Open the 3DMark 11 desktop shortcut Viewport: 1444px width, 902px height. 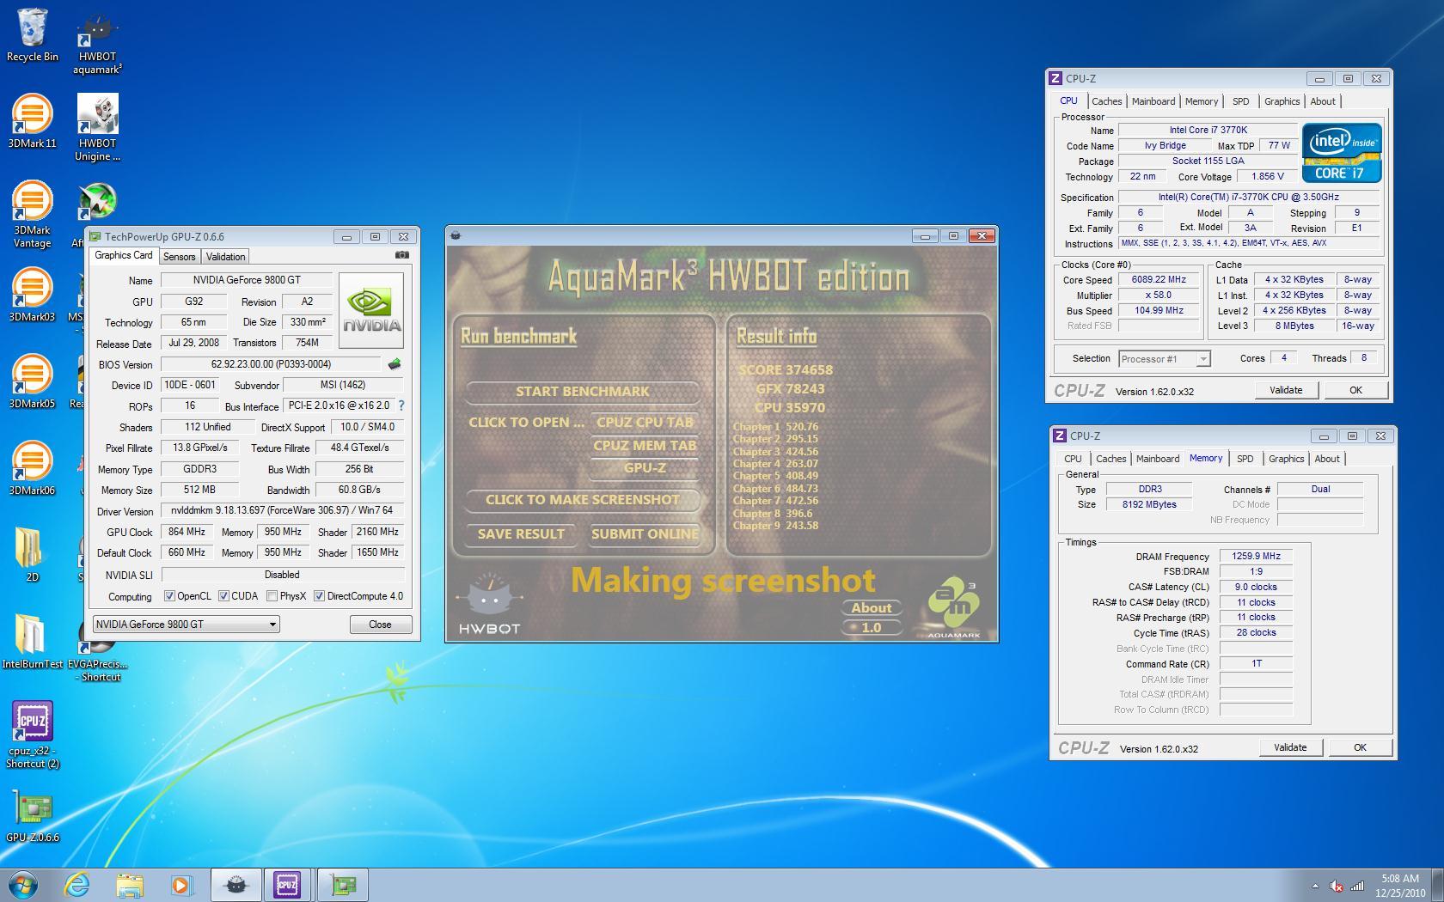(32, 121)
